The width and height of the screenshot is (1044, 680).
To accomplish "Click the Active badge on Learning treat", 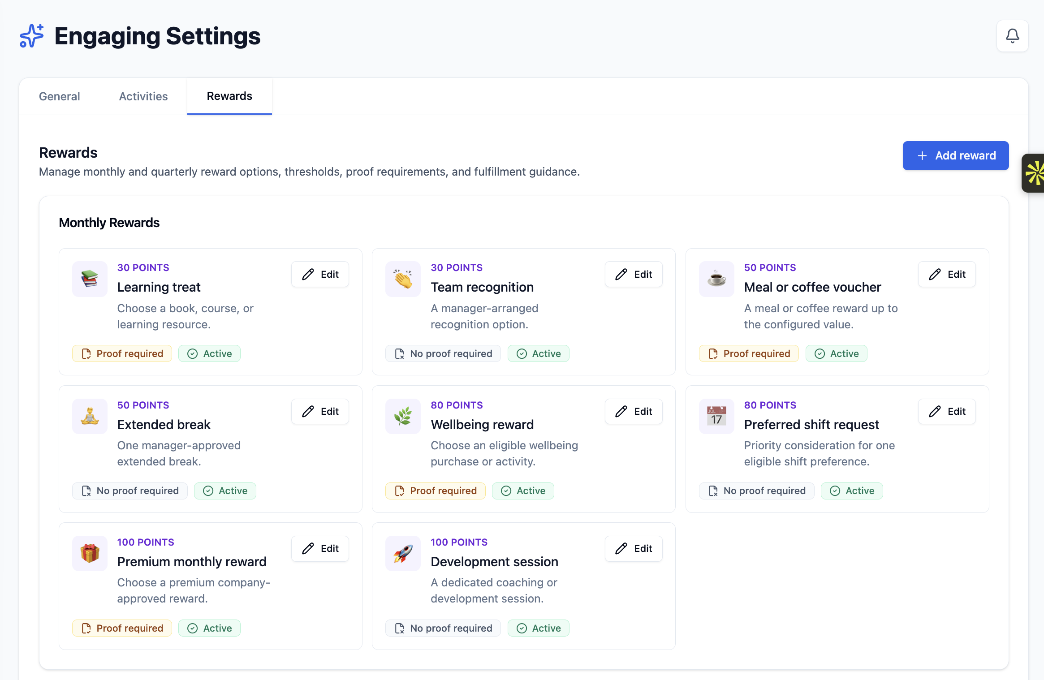I will (209, 353).
